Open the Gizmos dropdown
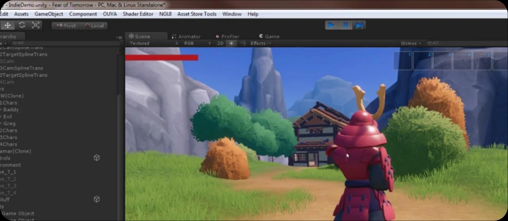 (411, 43)
